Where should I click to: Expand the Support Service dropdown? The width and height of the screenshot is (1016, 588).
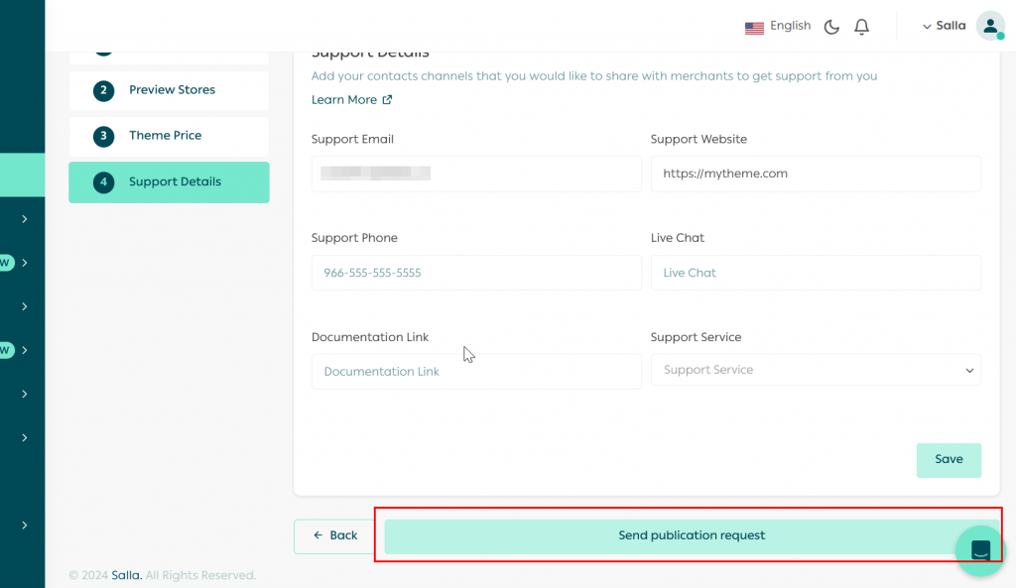[815, 370]
